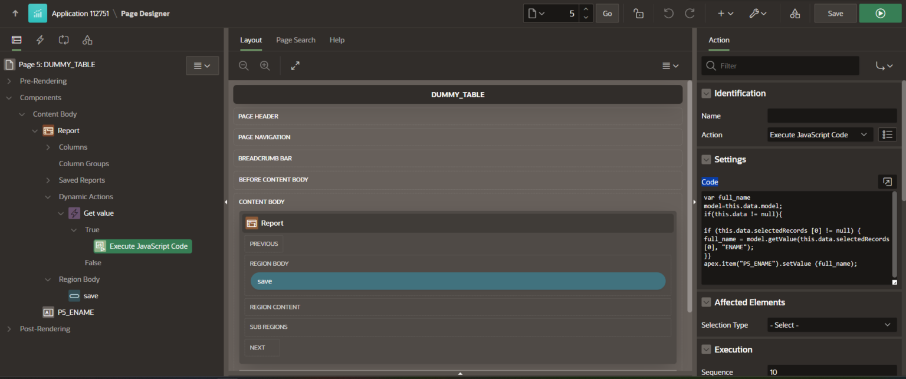Expand the Pre-Rendering tree node
The width and height of the screenshot is (906, 379).
[9, 81]
